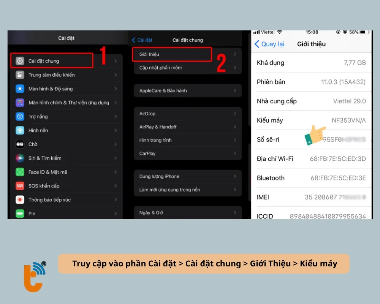Open Hình nền using its wallpaper icon

[x=20, y=130]
